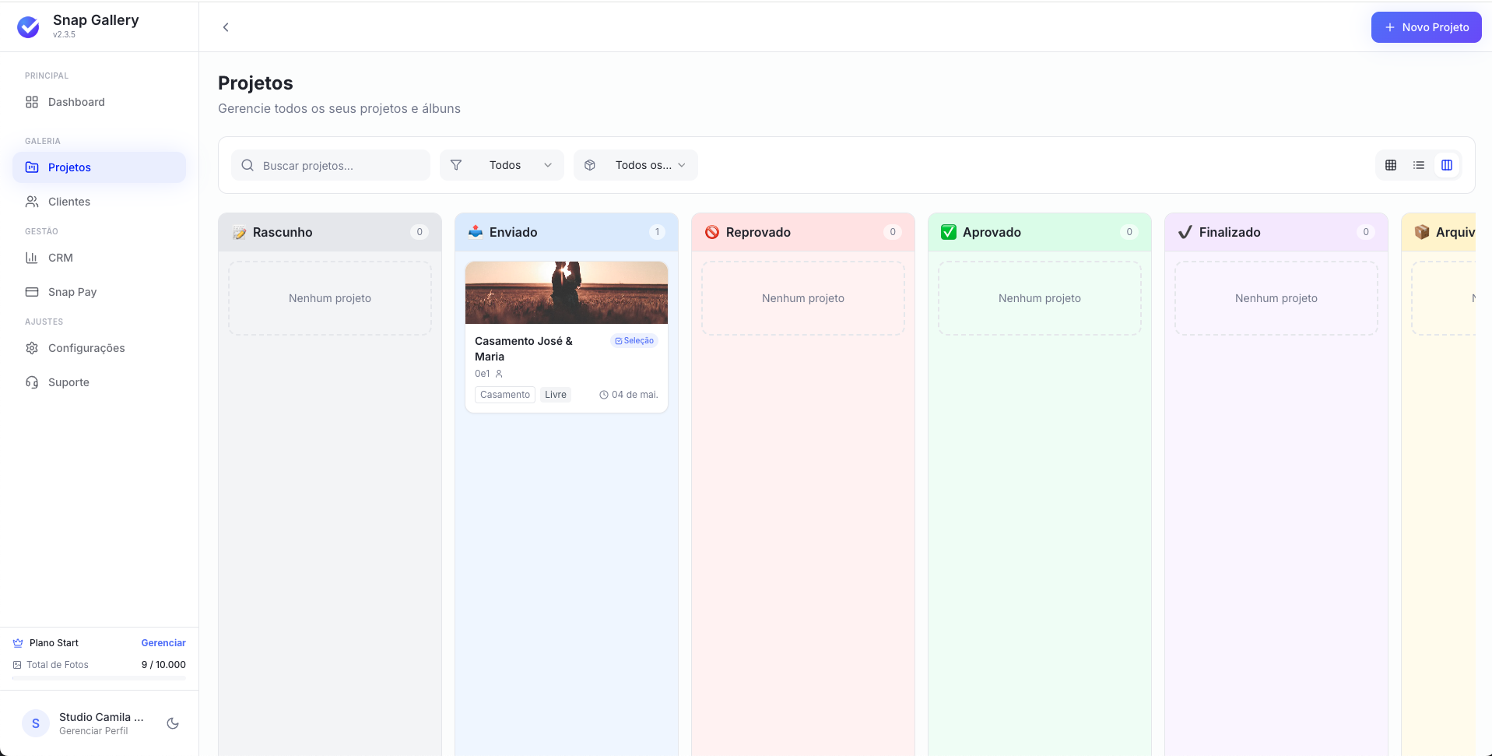Click the back chevron arrow
This screenshot has height=756, width=1492.
click(226, 27)
